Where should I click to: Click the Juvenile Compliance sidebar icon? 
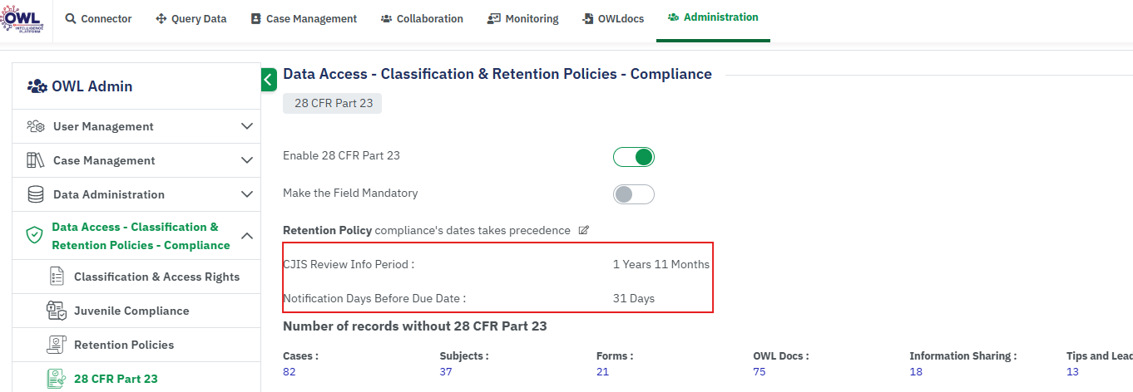[x=56, y=311]
